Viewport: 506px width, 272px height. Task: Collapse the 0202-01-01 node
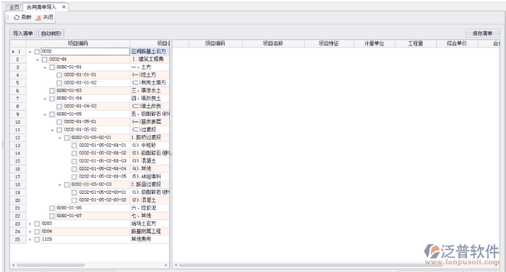tap(45, 68)
